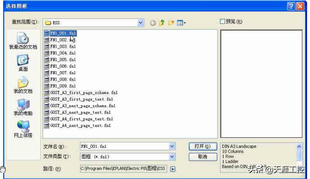310x179 pixels.
Task: Expand the file name dropdown
Action: [172, 146]
